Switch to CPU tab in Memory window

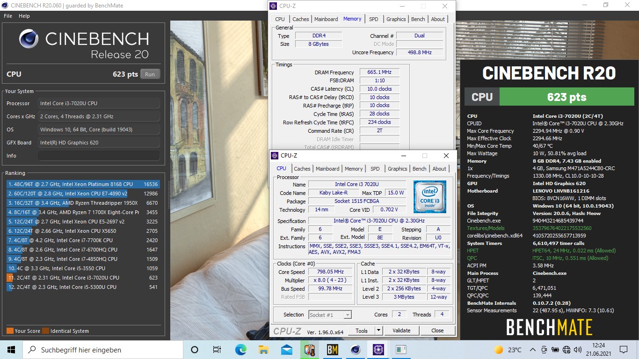coord(280,19)
